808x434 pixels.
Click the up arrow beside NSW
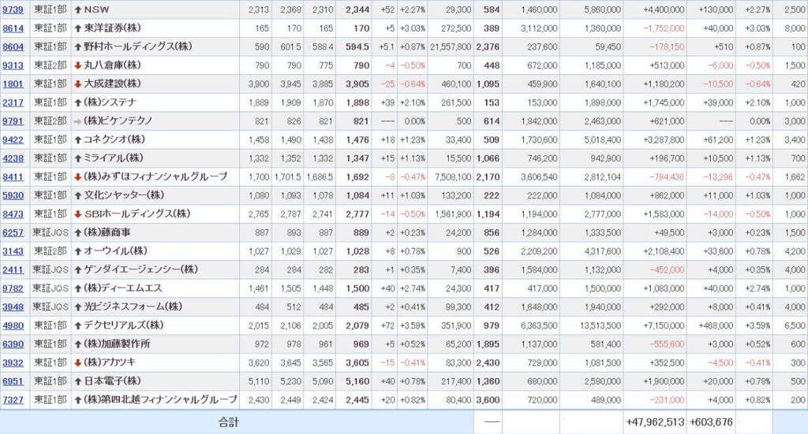pyautogui.click(x=78, y=9)
